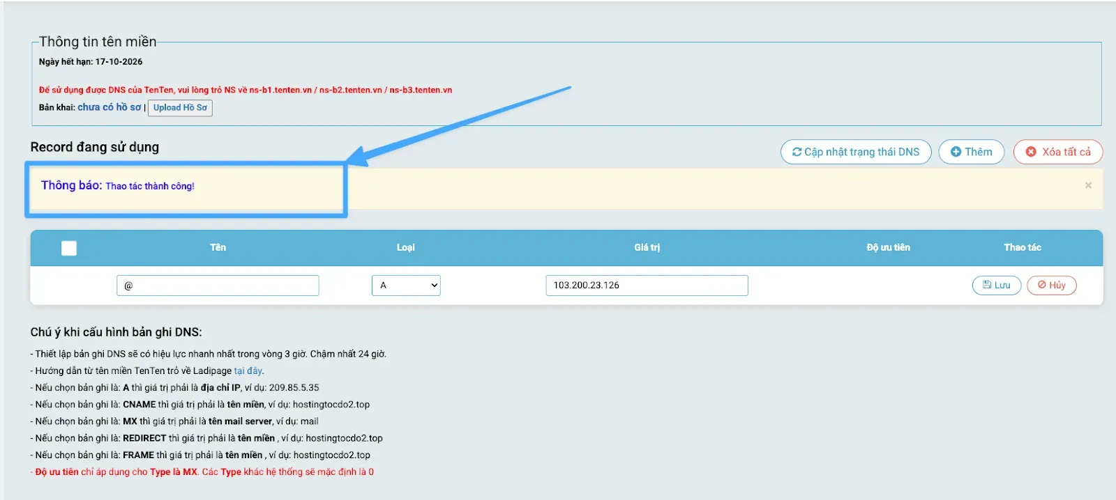Dismiss the success notification banner
1116x500 pixels.
coord(1088,185)
